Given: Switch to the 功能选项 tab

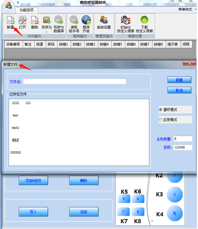Looking at the screenshot, I should pyautogui.click(x=27, y=10).
